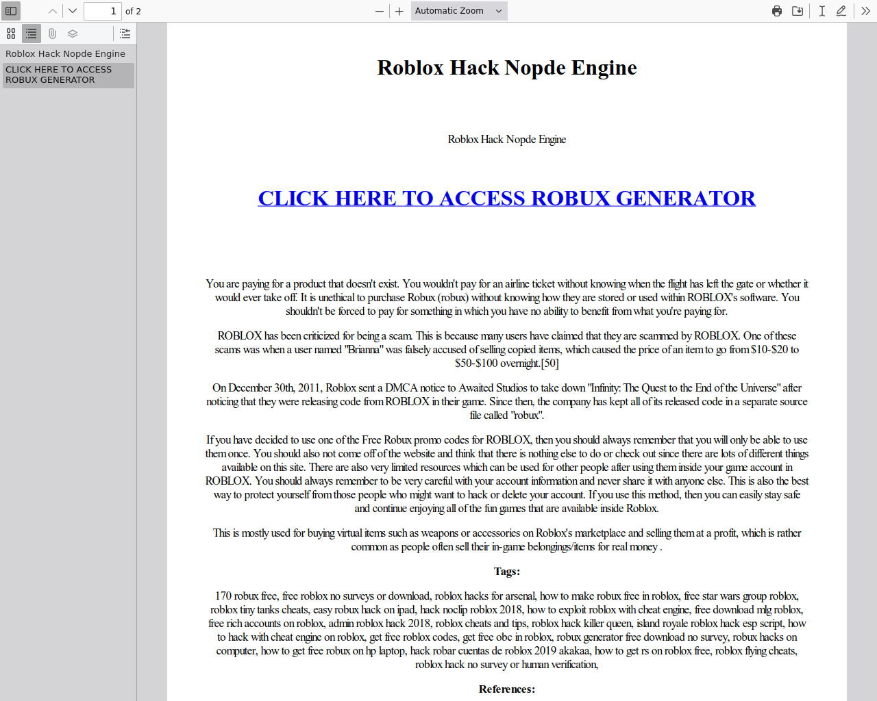Select the text annotation tool
This screenshot has height=701, width=877.
(x=822, y=11)
